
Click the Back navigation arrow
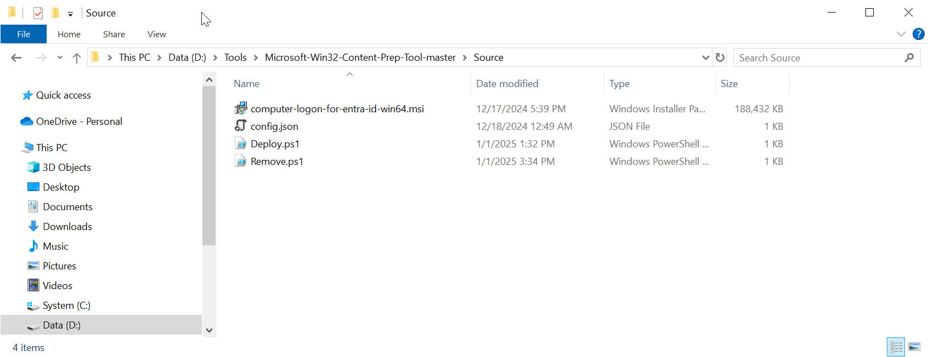pos(16,57)
